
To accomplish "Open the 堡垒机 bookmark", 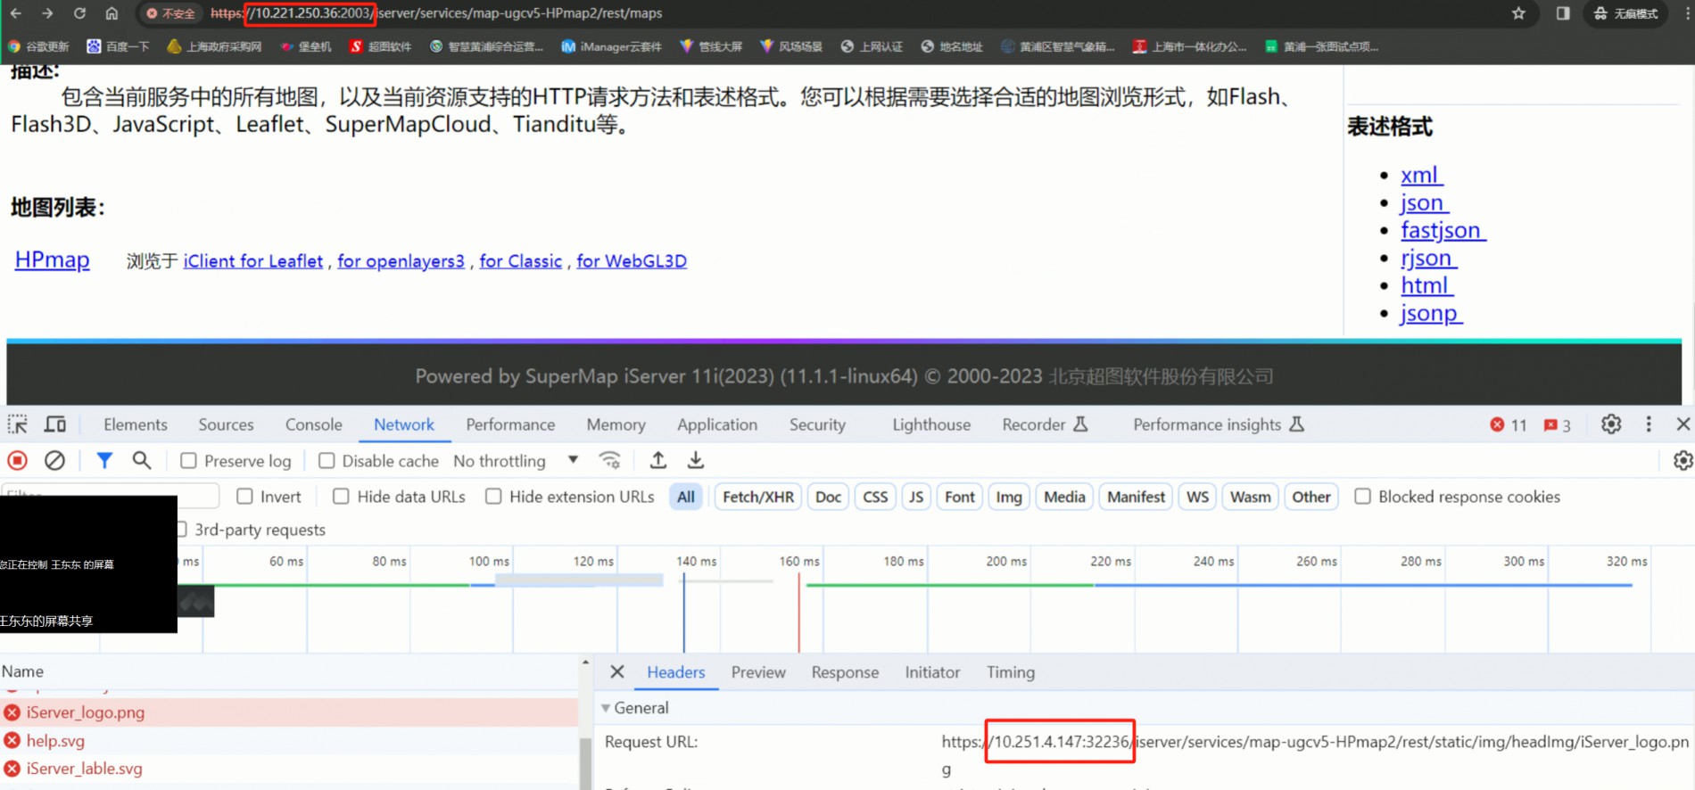I will pyautogui.click(x=306, y=46).
